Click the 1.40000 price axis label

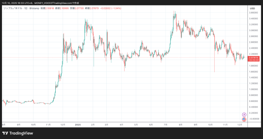coord(253,78)
